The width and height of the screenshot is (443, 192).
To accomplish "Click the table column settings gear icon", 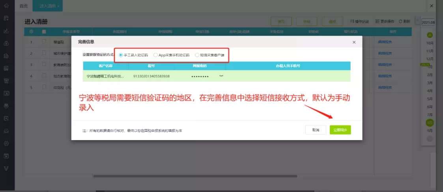I will [x=31, y=31].
